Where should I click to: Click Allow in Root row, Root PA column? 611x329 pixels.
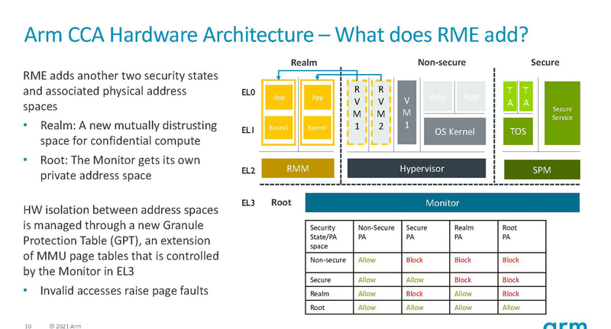click(511, 307)
